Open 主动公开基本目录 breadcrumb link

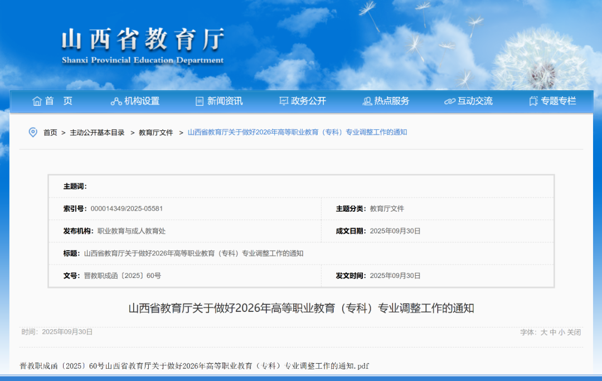click(97, 133)
